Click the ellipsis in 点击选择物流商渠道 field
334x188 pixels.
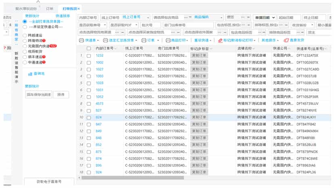pyautogui.click(x=117, y=32)
